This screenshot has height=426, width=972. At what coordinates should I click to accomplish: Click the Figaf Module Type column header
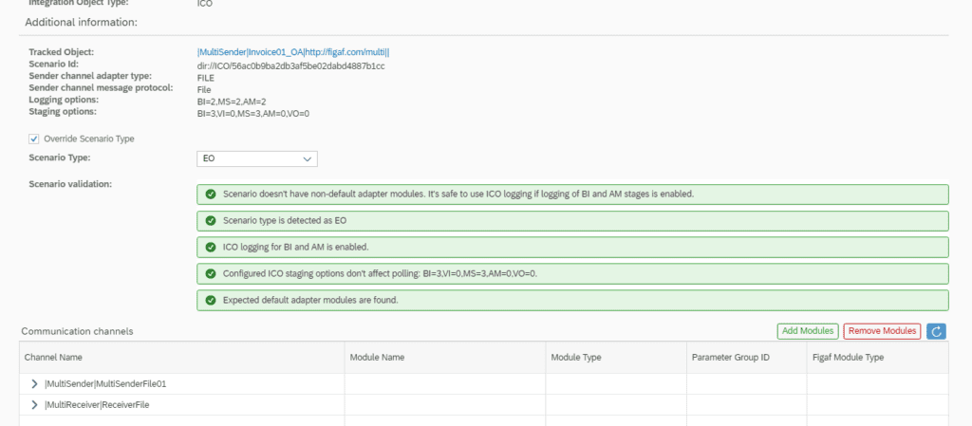click(878, 358)
